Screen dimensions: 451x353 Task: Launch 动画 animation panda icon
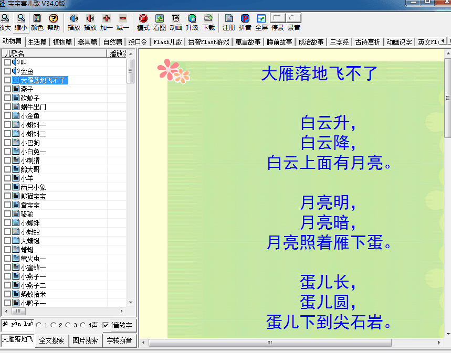(176, 19)
